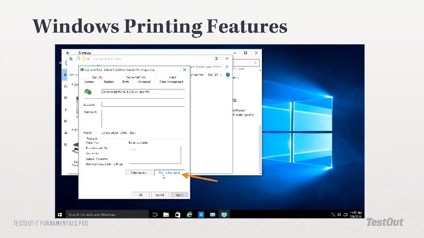Screen dimensions: 424x238
Task: Click the Paper available list box
Action: 155,155
